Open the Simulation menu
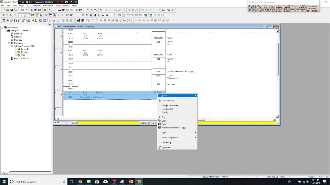Viewport: 330px width, 185px height. 48,5
